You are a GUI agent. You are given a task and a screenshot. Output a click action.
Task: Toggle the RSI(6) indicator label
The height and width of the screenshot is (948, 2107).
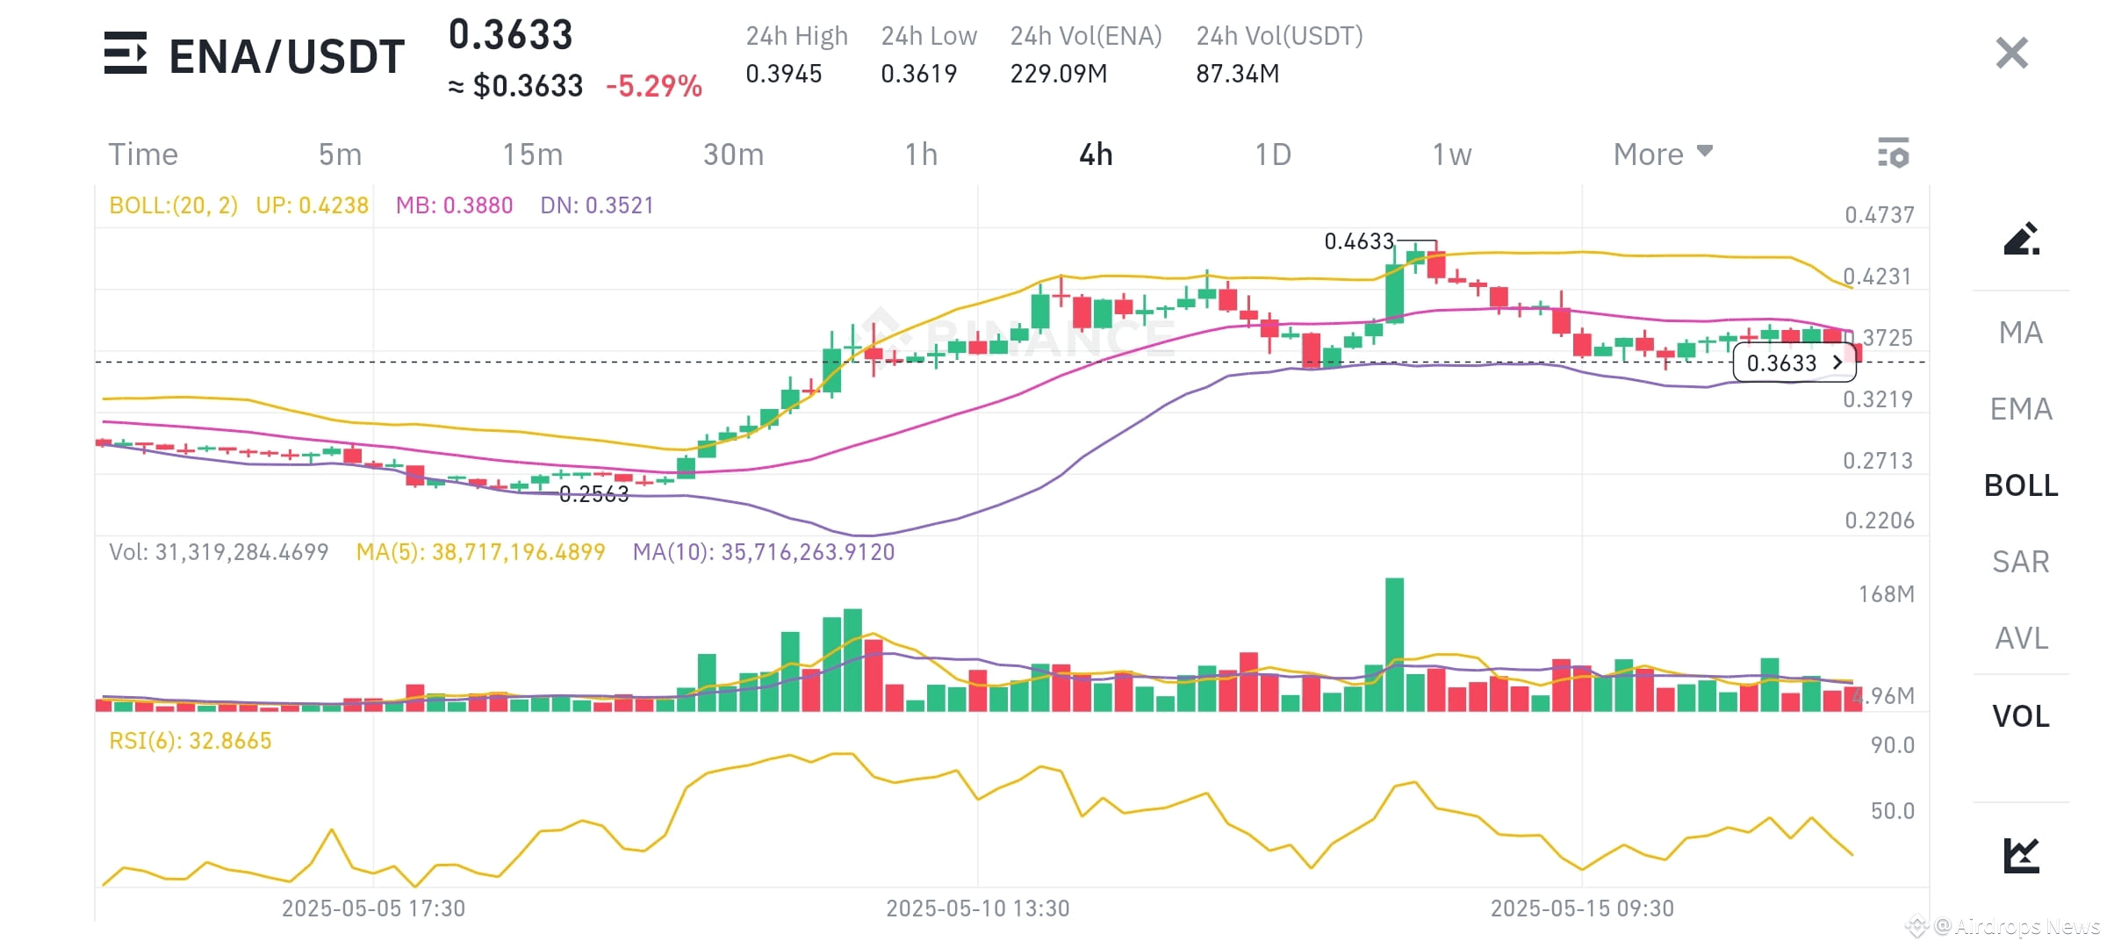coord(190,740)
